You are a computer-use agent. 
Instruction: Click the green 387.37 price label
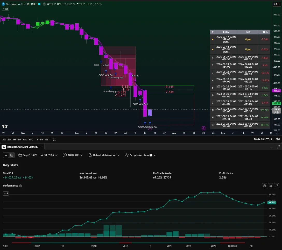(x=277, y=103)
